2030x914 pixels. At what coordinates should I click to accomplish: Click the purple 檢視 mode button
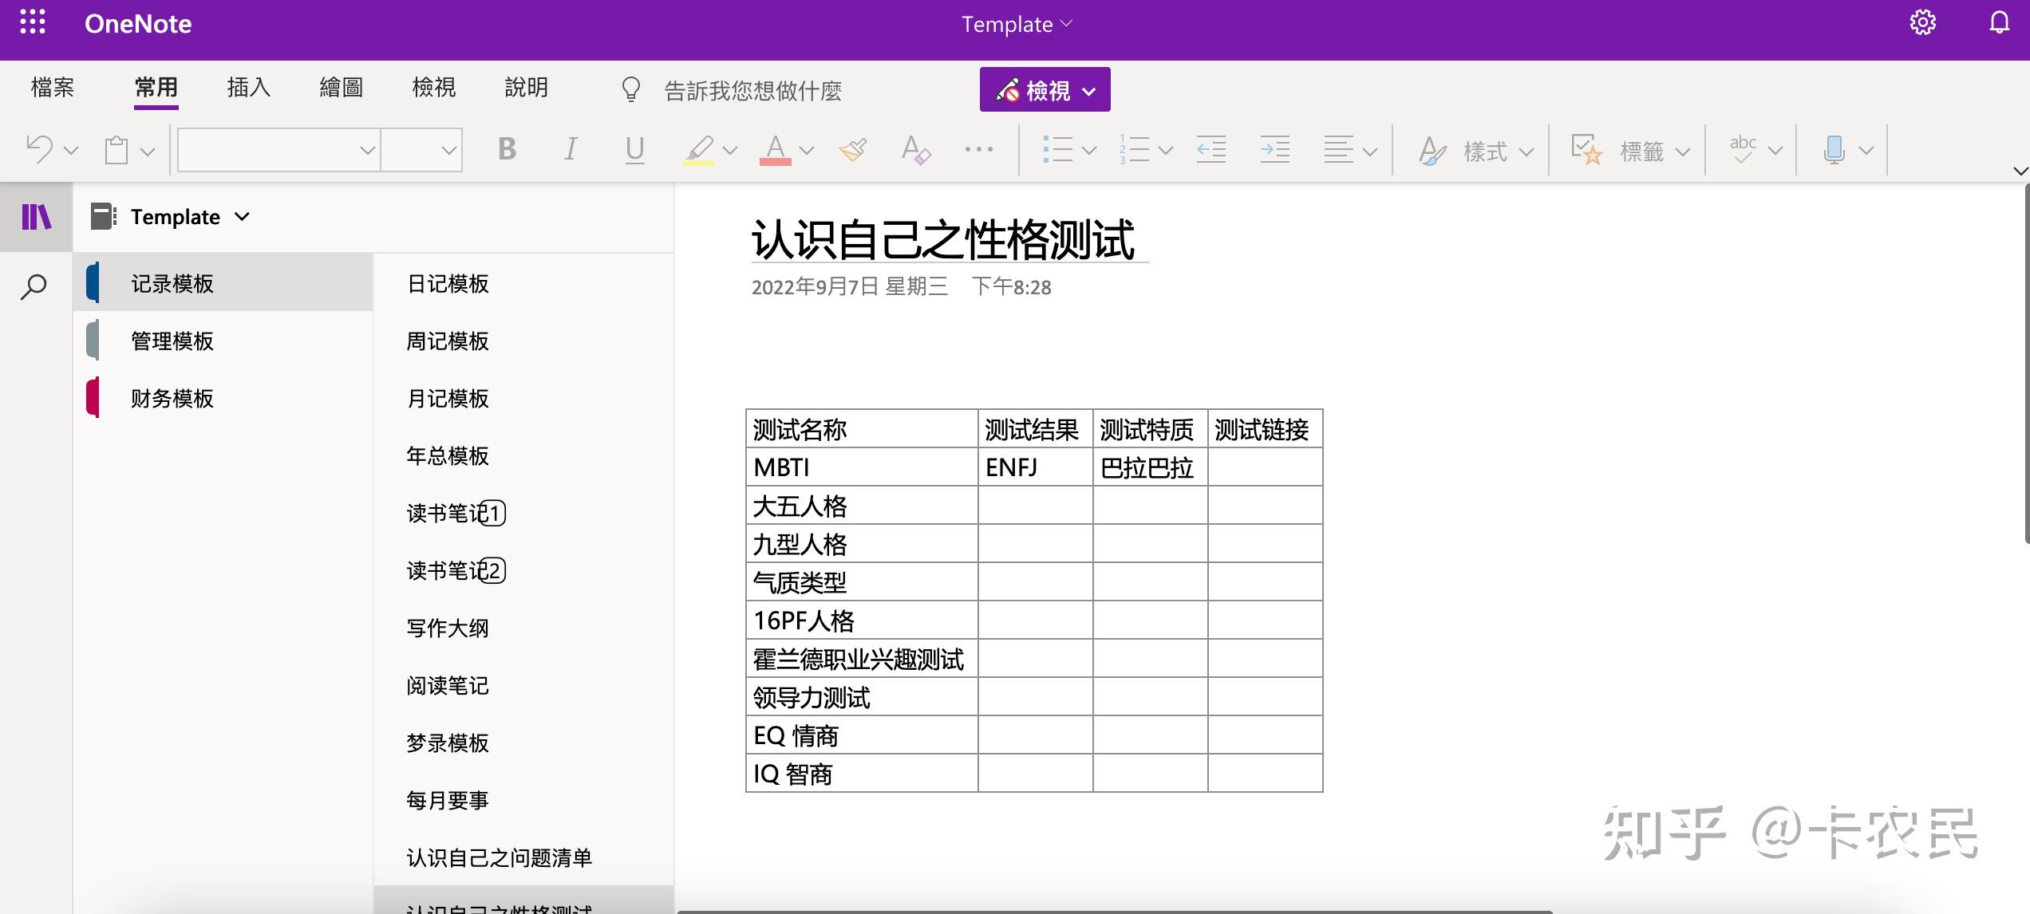pos(1044,90)
